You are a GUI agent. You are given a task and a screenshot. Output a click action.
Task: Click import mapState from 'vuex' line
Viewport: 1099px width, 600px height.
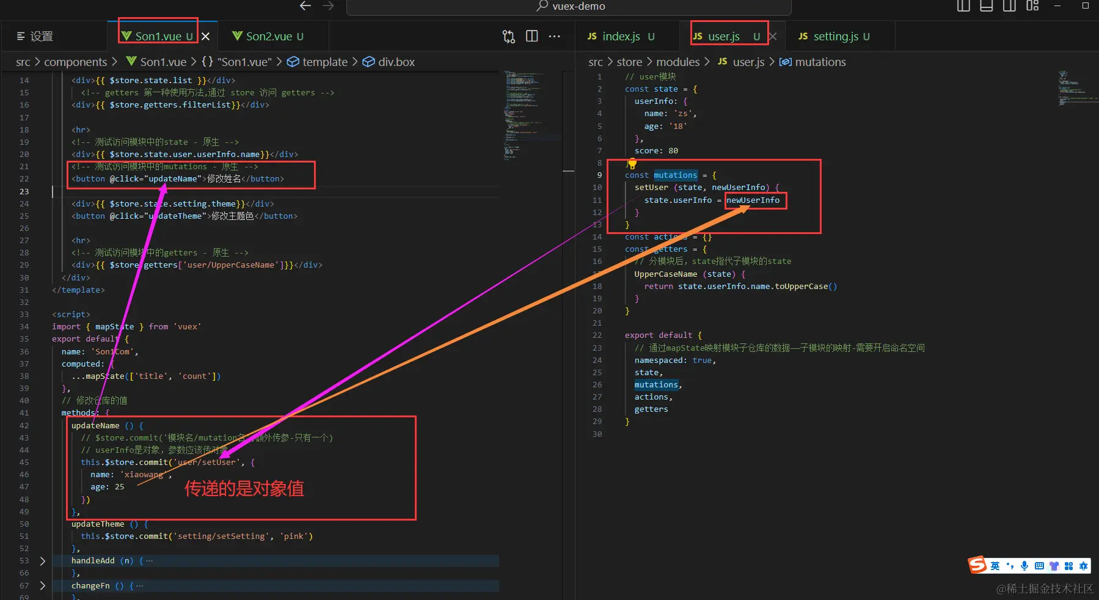click(x=126, y=326)
